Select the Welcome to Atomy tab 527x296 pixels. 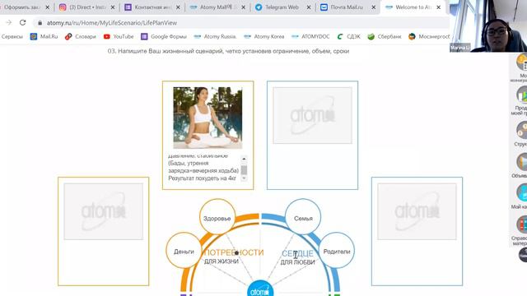click(413, 7)
